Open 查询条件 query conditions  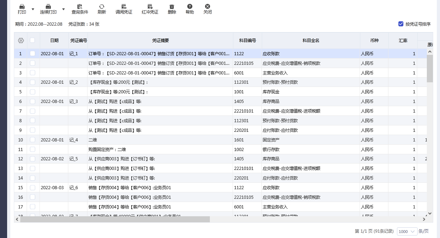click(80, 7)
